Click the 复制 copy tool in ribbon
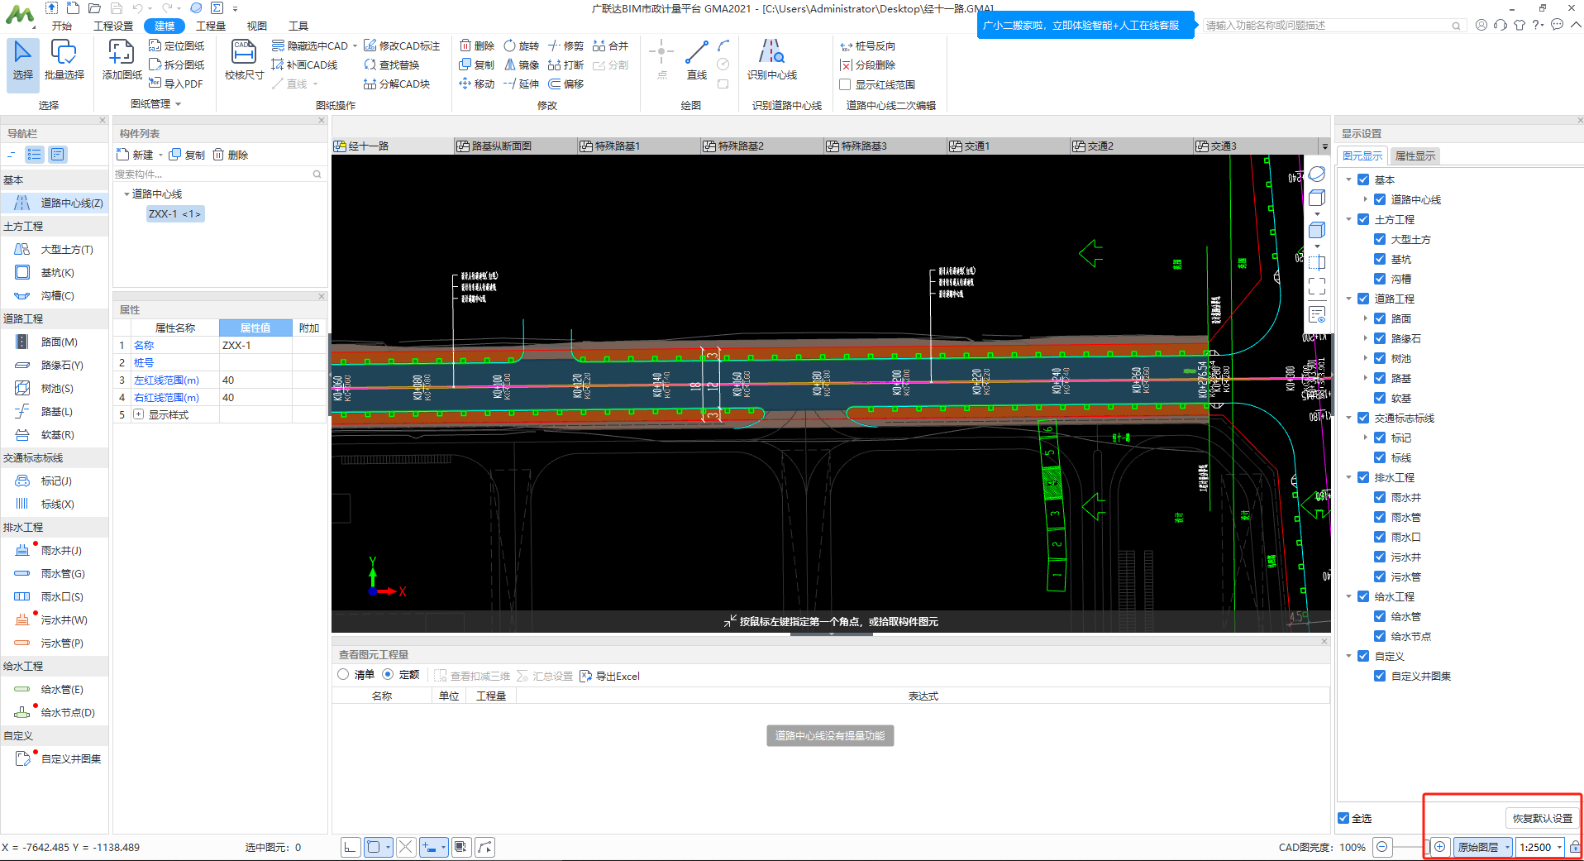 (x=477, y=65)
